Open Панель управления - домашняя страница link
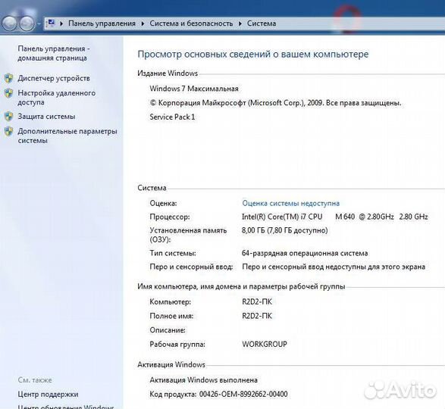The image size is (445, 409). coord(54,53)
